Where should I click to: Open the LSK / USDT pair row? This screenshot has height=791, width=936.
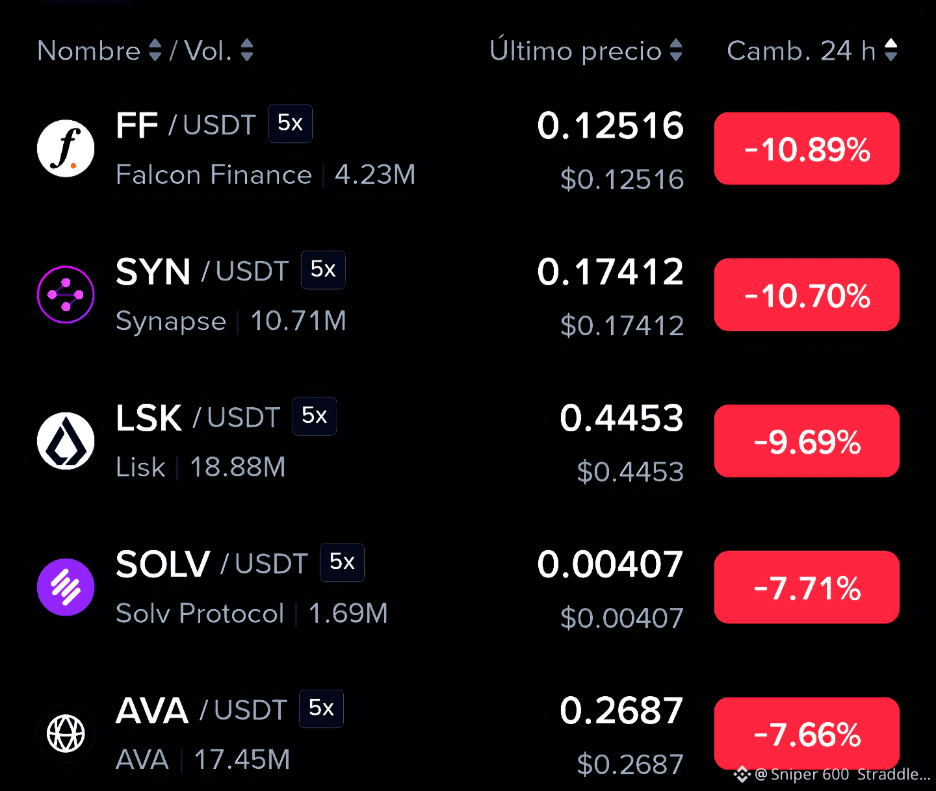pyautogui.click(x=468, y=441)
